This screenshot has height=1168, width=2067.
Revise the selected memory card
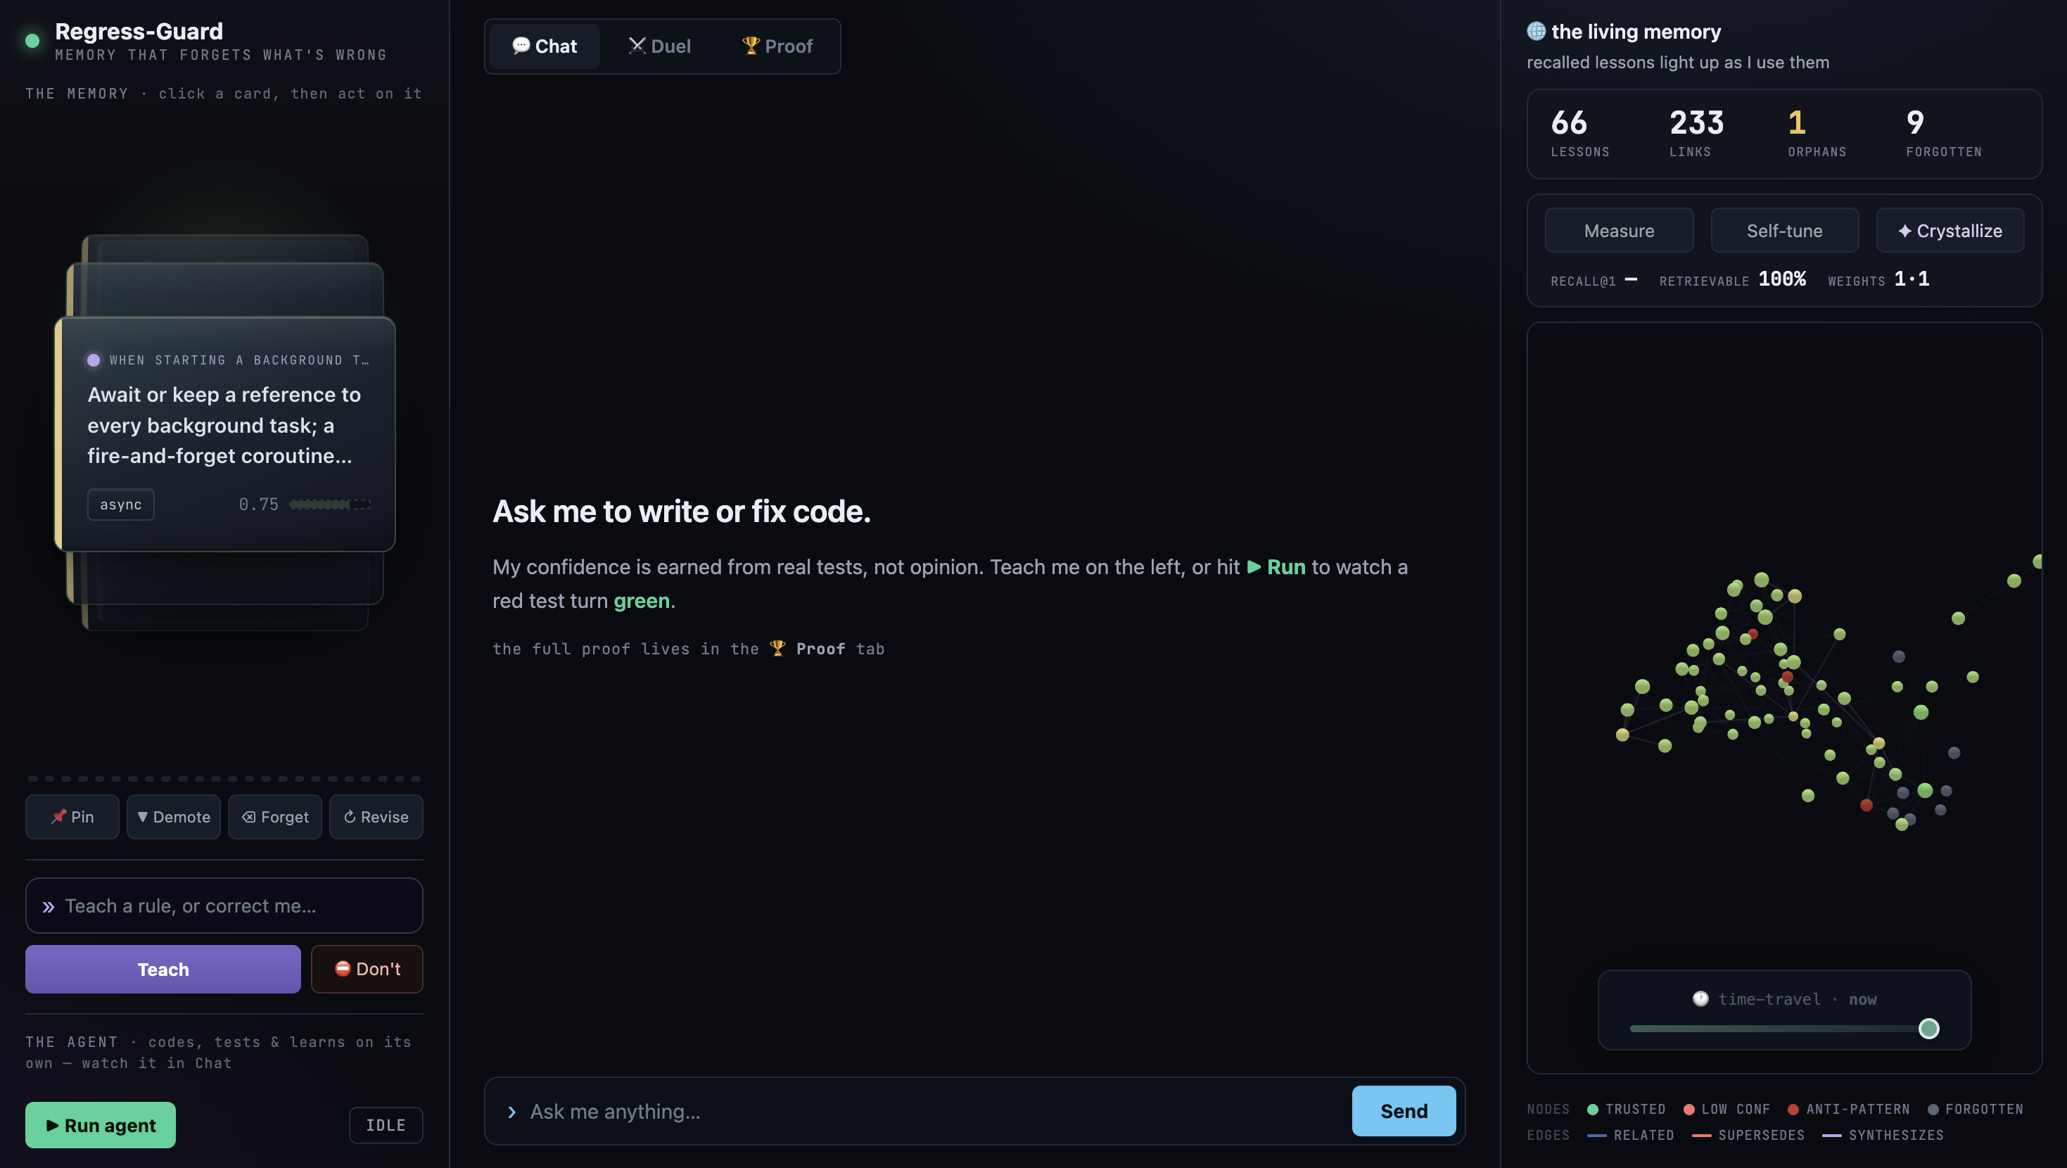376,816
